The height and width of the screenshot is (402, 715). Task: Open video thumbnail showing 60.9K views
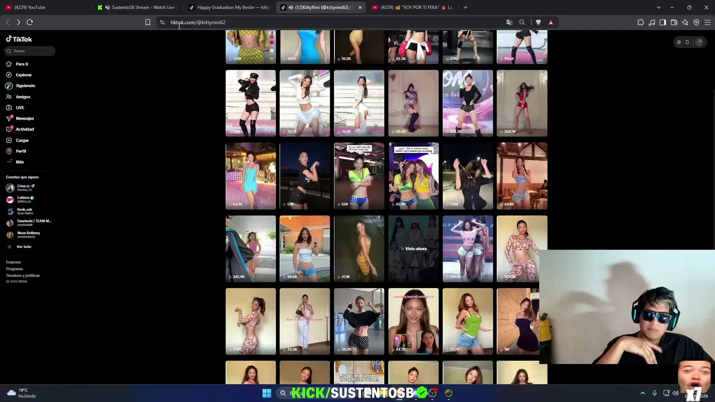[522, 176]
